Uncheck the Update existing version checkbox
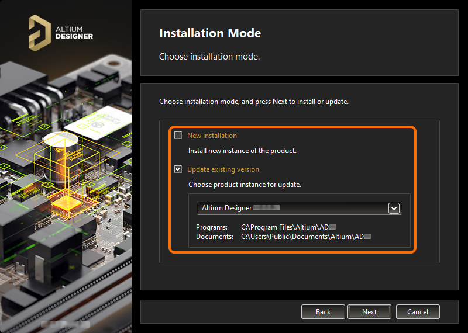This screenshot has height=333, width=468. 178,169
